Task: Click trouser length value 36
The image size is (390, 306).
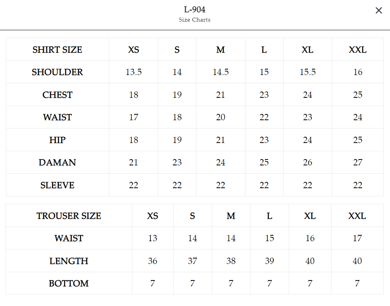Action: coord(152,261)
